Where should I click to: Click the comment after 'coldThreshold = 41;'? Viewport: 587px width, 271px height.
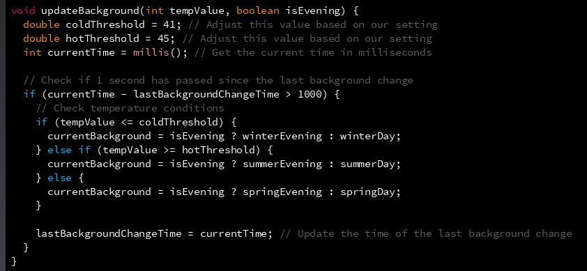(x=313, y=24)
